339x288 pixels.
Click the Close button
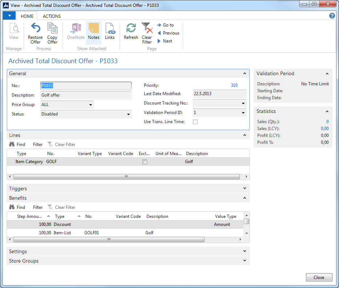point(319,277)
